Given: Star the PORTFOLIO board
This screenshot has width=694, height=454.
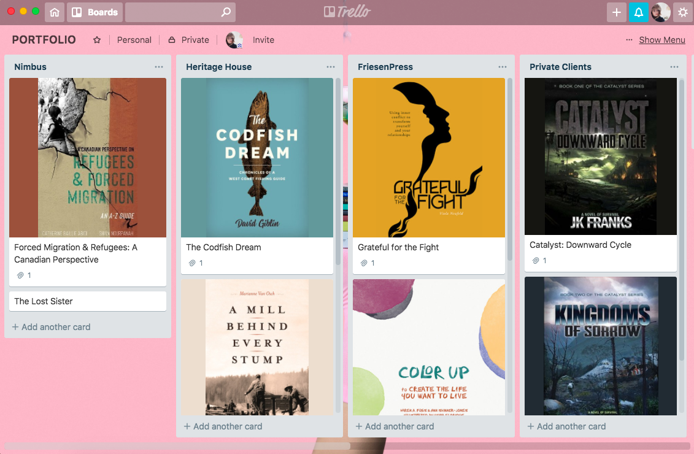Looking at the screenshot, I should (x=97, y=40).
